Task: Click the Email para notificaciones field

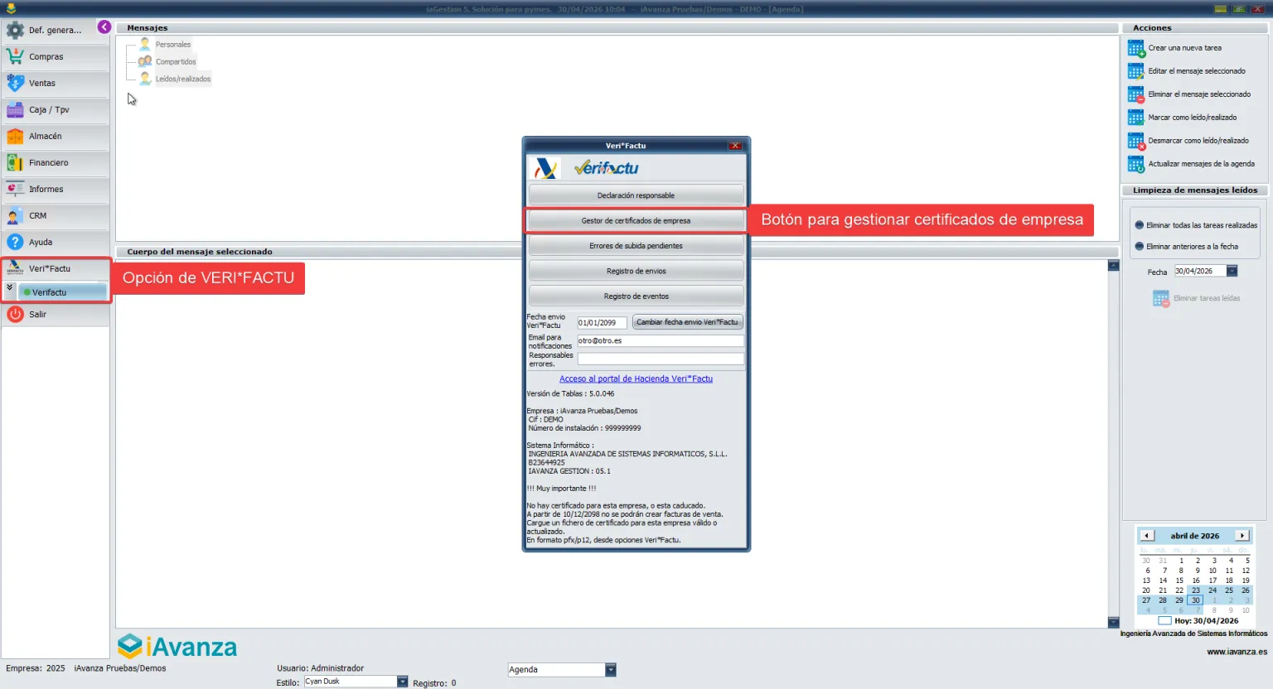Action: pyautogui.click(x=660, y=341)
